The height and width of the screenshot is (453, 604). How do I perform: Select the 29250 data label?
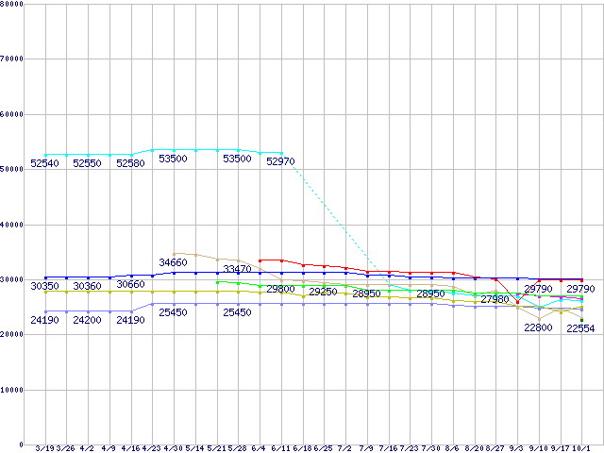click(x=323, y=293)
